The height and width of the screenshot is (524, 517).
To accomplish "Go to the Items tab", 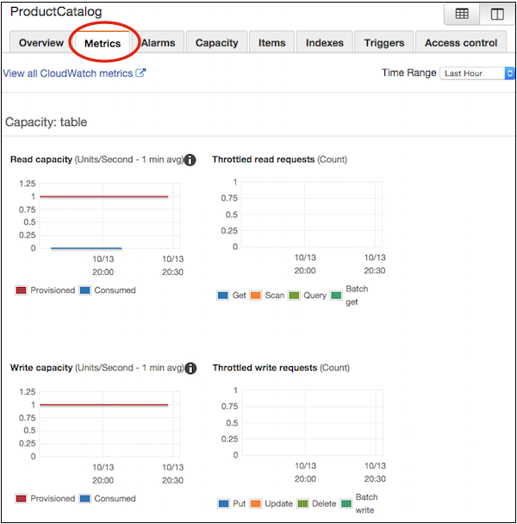I will pyautogui.click(x=271, y=43).
